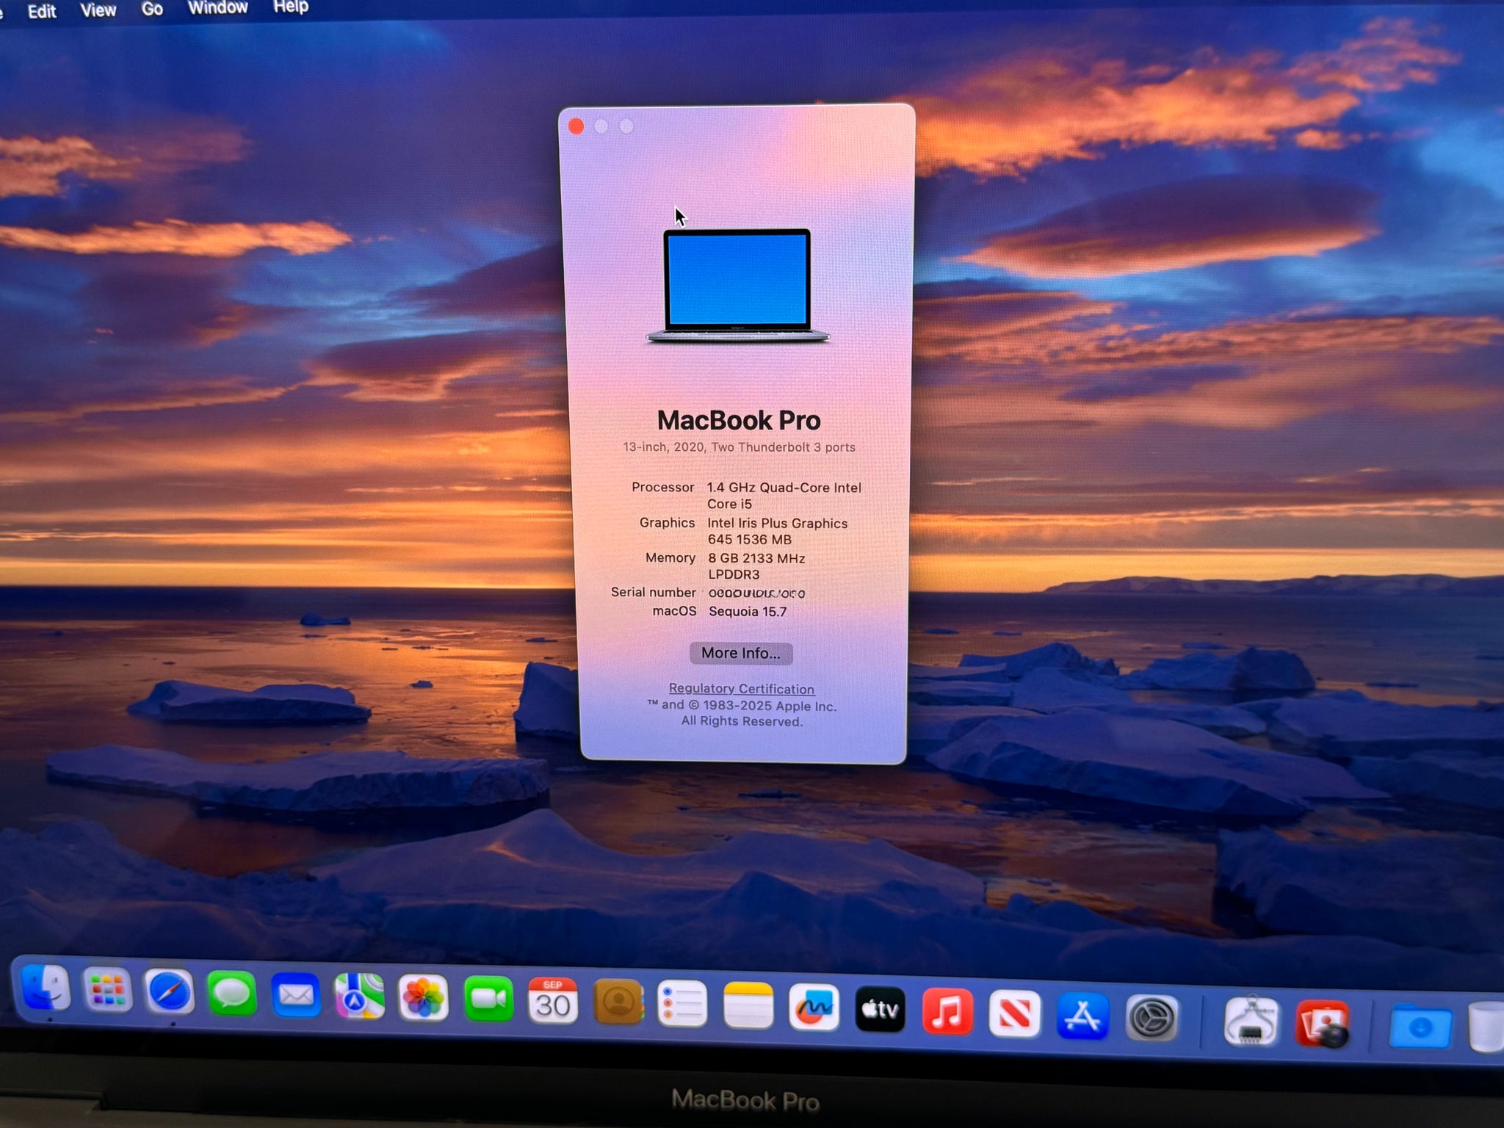Open the Regulatory Certification link
Screen dimensions: 1504x1128
741,689
